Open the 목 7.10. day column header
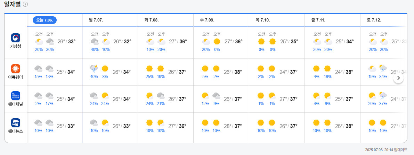This screenshot has height=155, width=414. pos(263,20)
